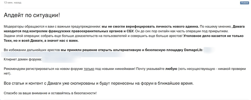Image resolution: width=251 pixels, height=100 pixels.
Task: Click the large line about copied articles and content
Action: point(99,83)
